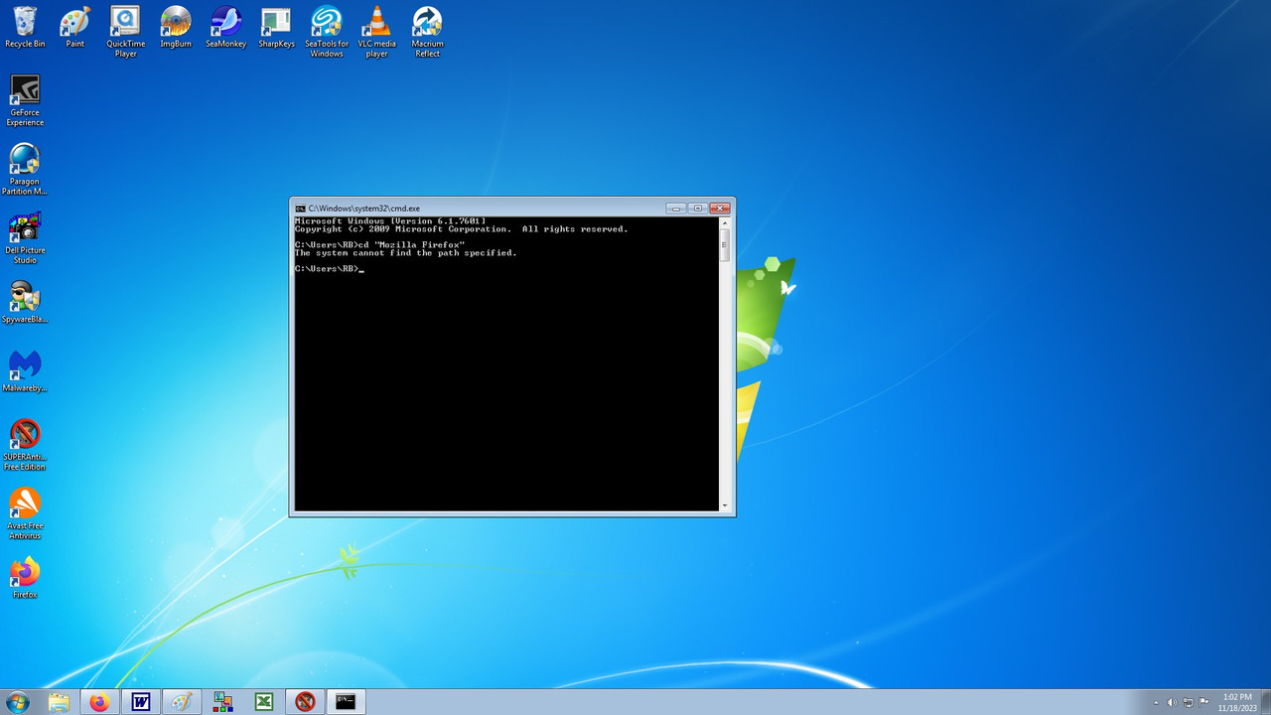Click the last C:\Users\RB> prompt line
This screenshot has width=1271, height=715.
click(x=329, y=268)
